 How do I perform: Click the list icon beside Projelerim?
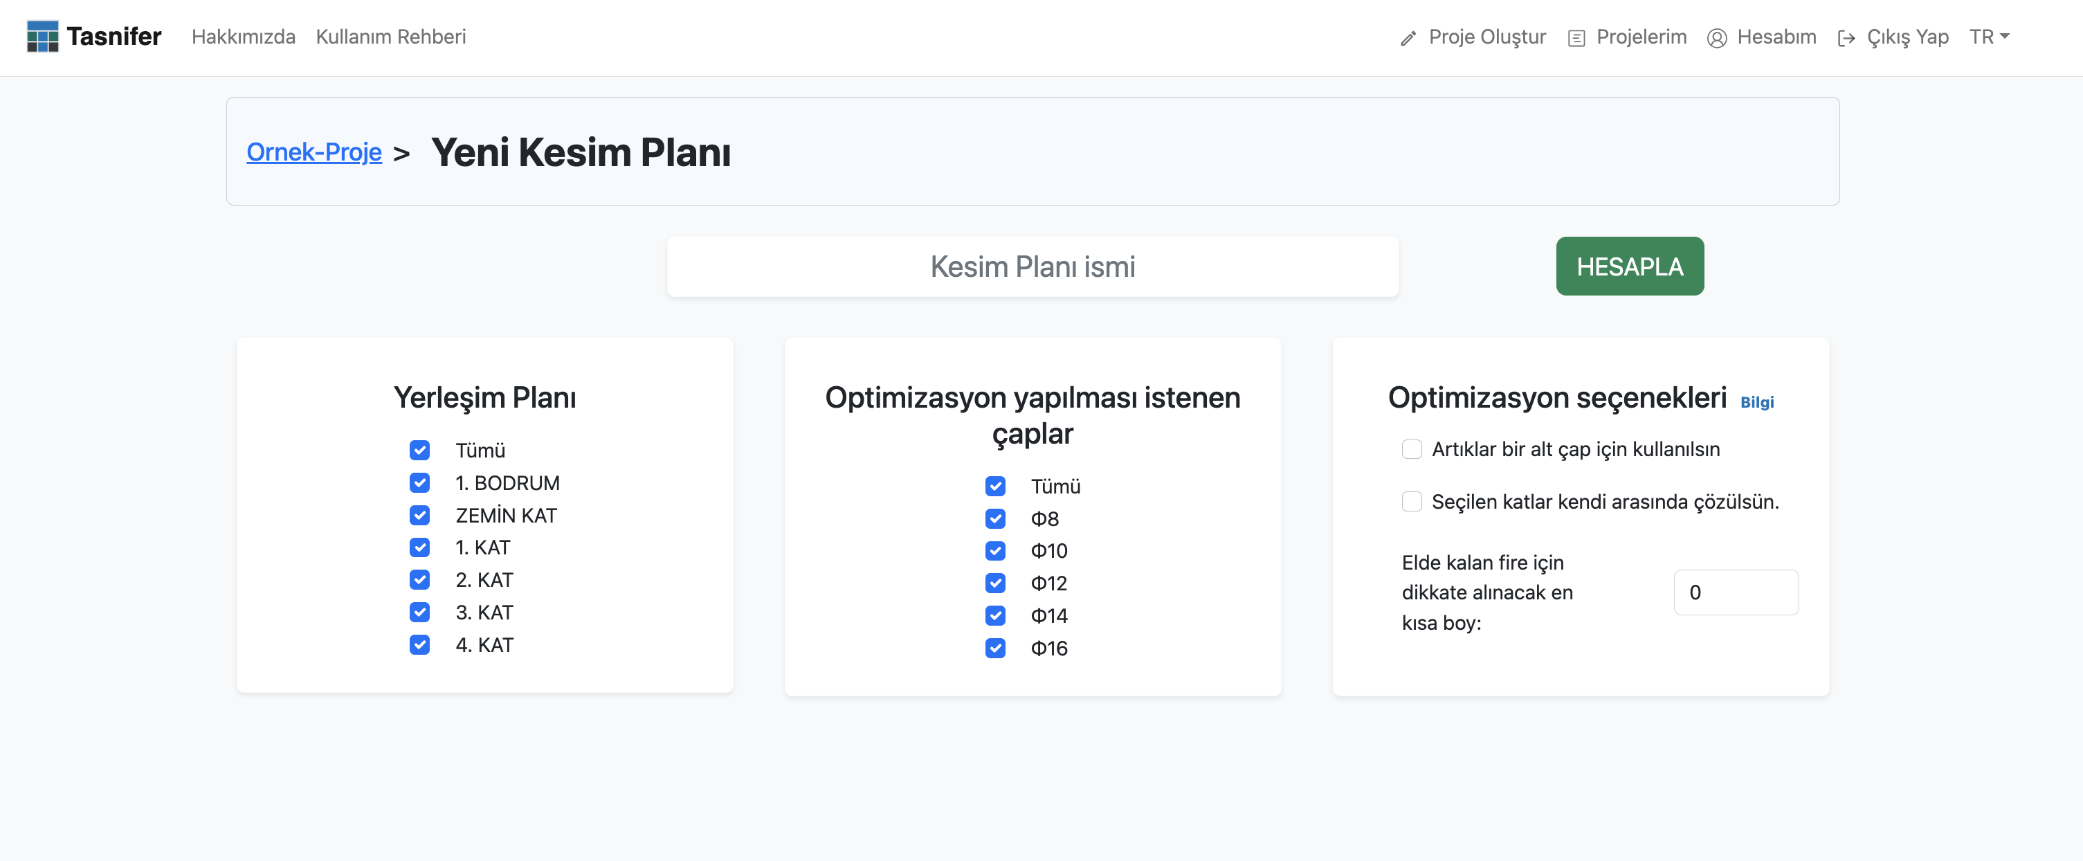pos(1576,38)
